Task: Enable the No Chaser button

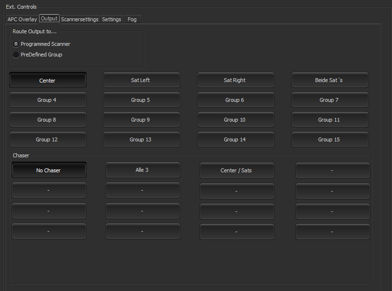Action: click(49, 170)
